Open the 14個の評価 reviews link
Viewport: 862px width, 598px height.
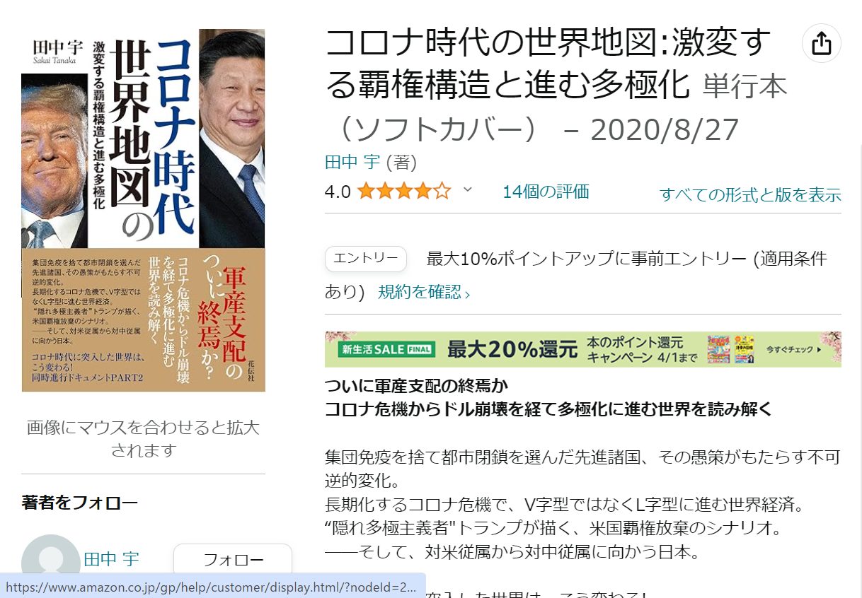(546, 192)
